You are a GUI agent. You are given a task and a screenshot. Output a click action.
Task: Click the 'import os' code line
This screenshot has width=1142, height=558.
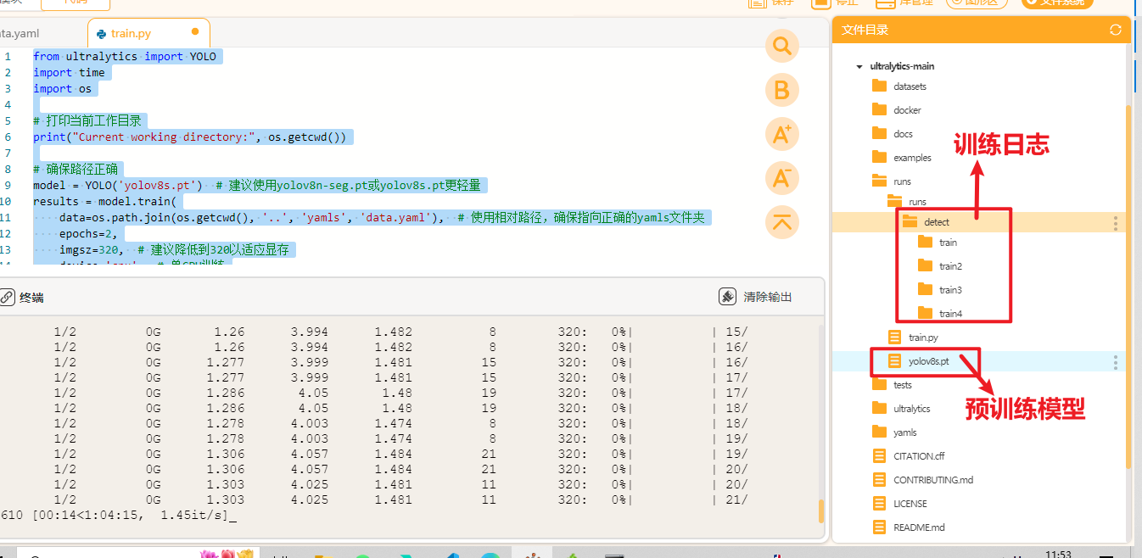(63, 89)
